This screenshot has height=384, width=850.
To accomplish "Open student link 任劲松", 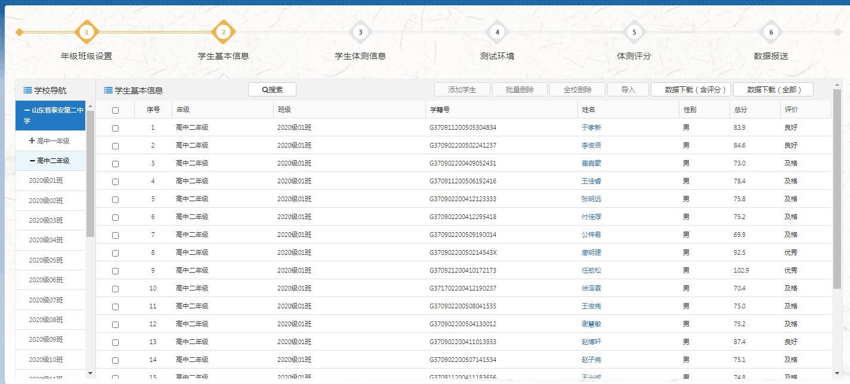I will click(x=591, y=270).
